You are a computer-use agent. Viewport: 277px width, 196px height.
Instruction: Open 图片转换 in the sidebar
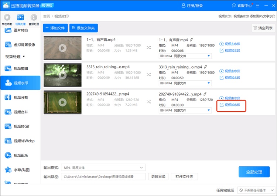(20, 30)
